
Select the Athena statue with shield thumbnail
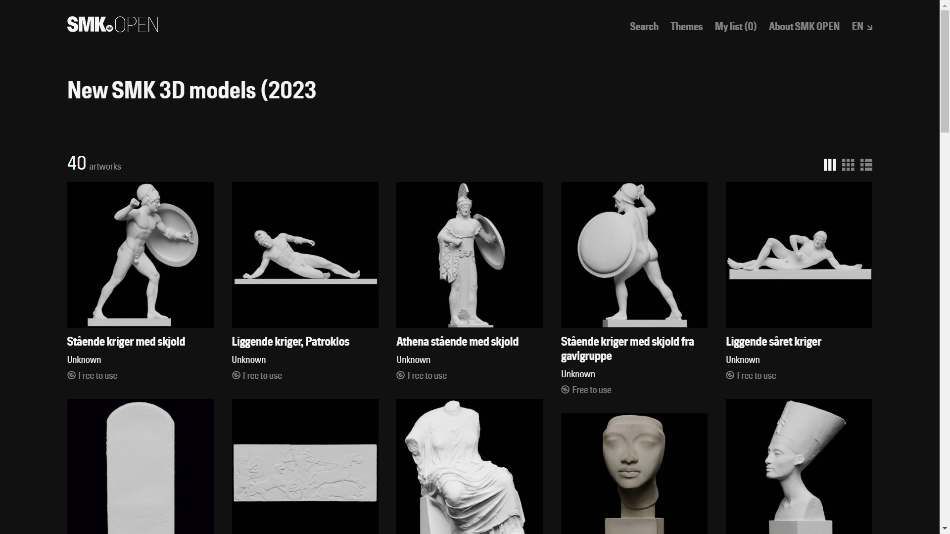click(x=470, y=255)
